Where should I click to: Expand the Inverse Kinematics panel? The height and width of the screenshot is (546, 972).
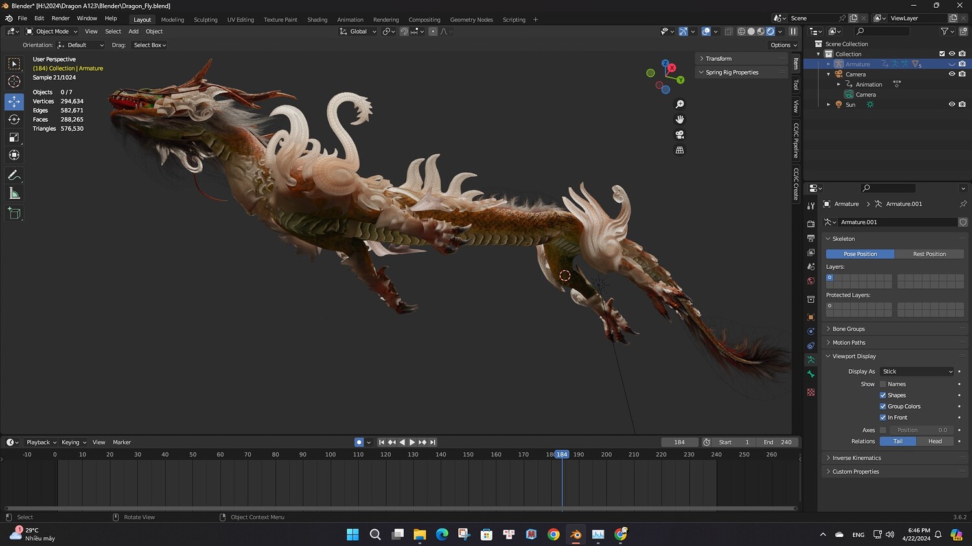point(856,458)
